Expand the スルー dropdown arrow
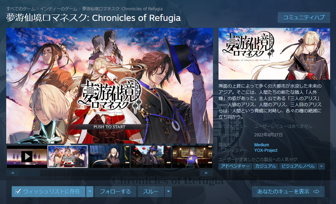This screenshot has height=204, width=336. pos(169,192)
